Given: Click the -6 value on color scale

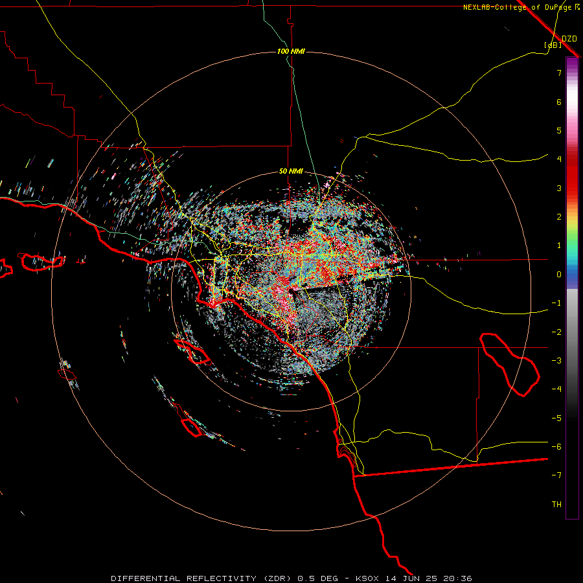Looking at the screenshot, I should pos(556,447).
